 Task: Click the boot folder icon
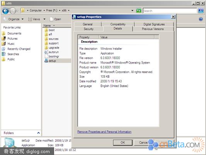tap(46, 30)
